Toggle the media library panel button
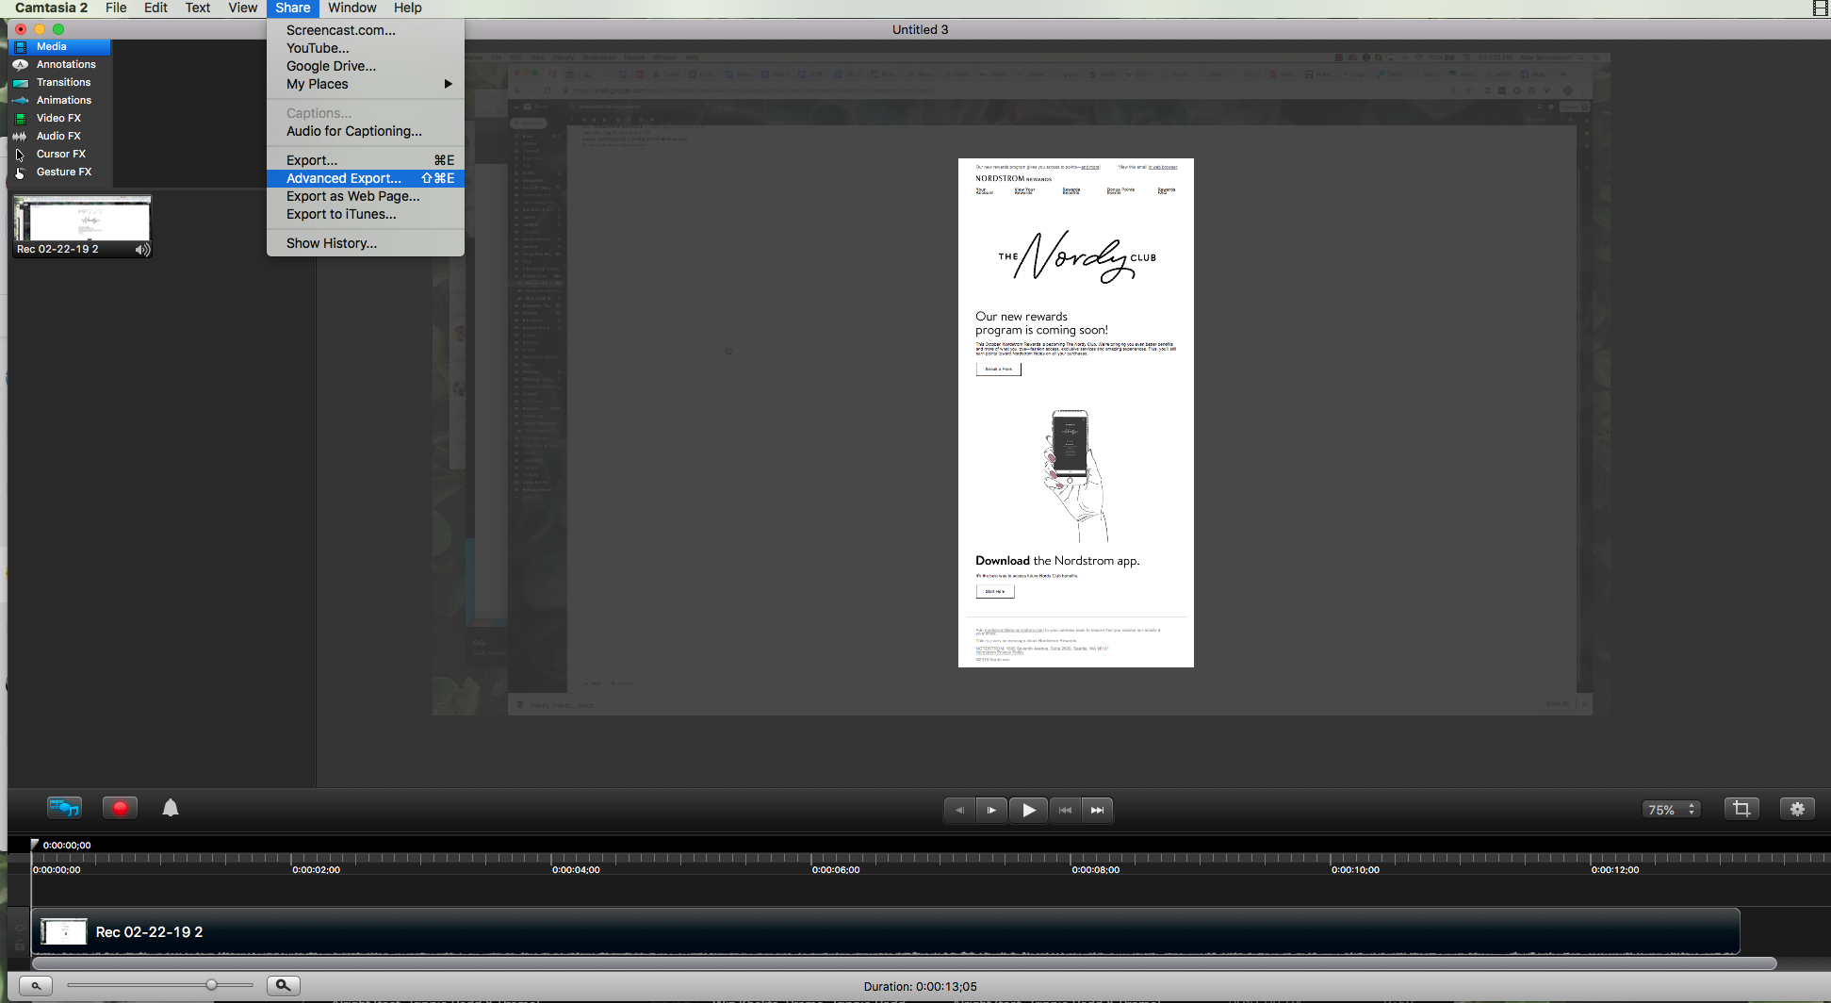1831x1003 pixels. [x=64, y=808]
